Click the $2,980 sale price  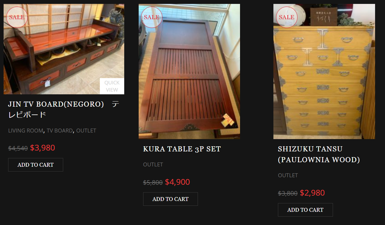click(x=312, y=193)
